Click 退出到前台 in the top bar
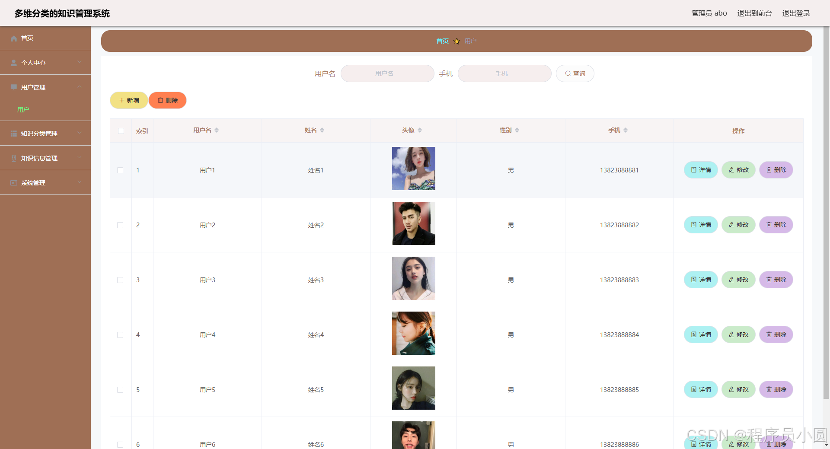 coord(754,13)
